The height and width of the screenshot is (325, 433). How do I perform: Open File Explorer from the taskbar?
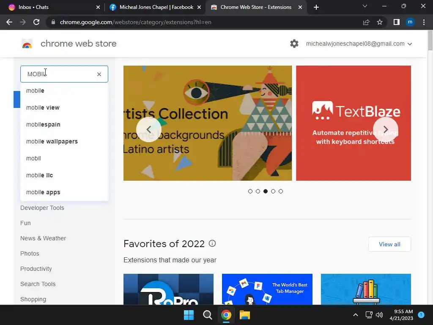tap(245, 315)
